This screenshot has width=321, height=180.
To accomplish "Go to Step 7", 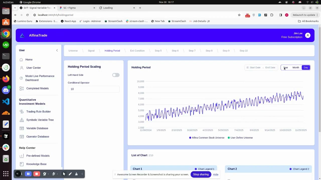I will (x=192, y=51).
